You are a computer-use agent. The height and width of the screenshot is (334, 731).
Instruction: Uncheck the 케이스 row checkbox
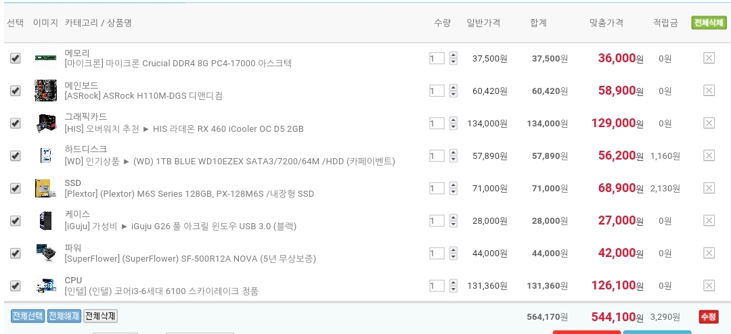(16, 221)
